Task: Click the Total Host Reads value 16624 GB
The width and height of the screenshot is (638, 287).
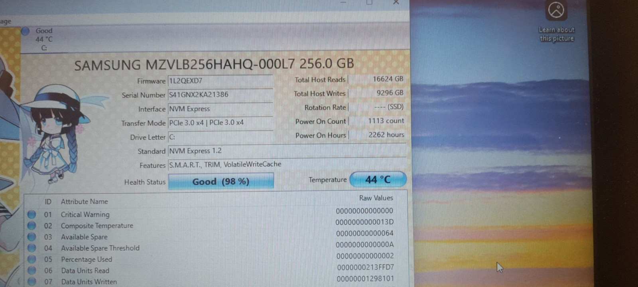Action: (x=377, y=79)
